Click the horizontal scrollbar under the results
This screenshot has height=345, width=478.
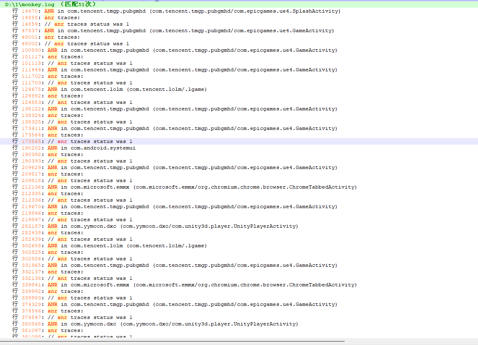pyautogui.click(x=172, y=341)
